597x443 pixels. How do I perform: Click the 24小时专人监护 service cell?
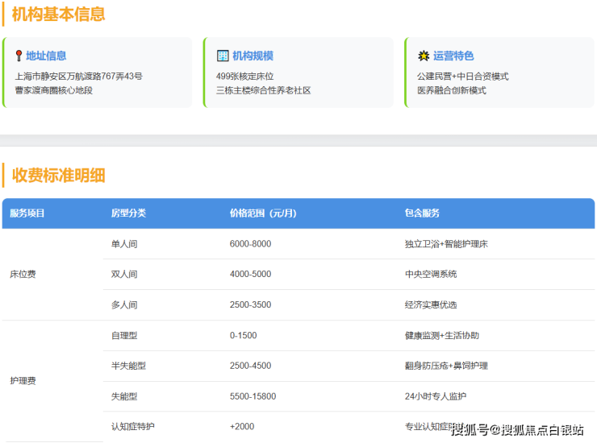tap(436, 396)
